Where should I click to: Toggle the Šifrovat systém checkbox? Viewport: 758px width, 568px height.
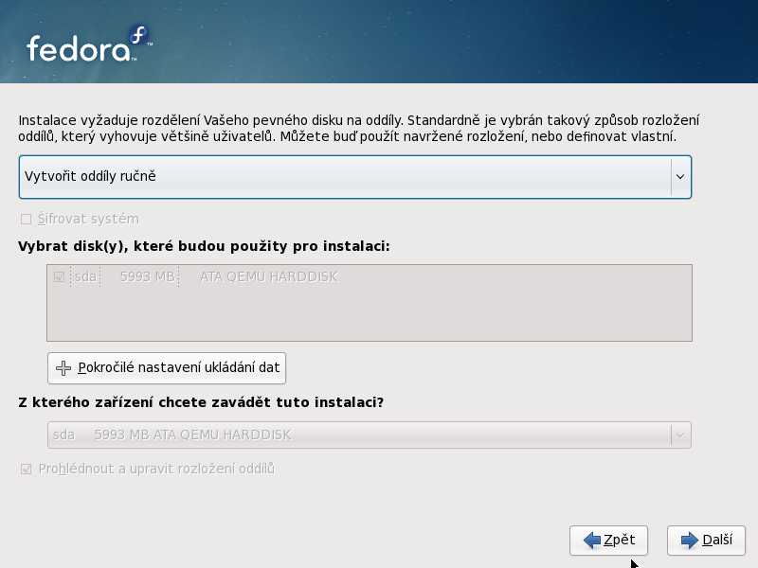(26, 220)
